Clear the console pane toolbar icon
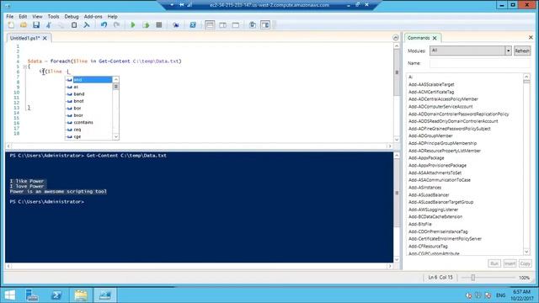This screenshot has width=539, height=303. pos(87,24)
